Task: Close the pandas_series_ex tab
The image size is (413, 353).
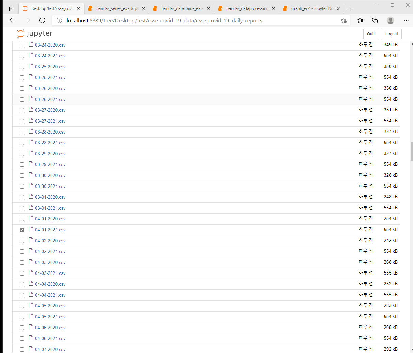Action: coord(143,8)
